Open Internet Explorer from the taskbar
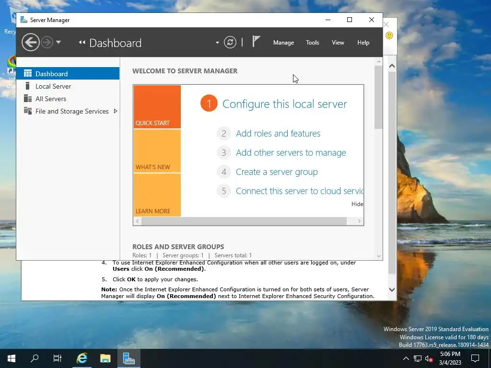Screen dimensions: 491x368 point(82,358)
